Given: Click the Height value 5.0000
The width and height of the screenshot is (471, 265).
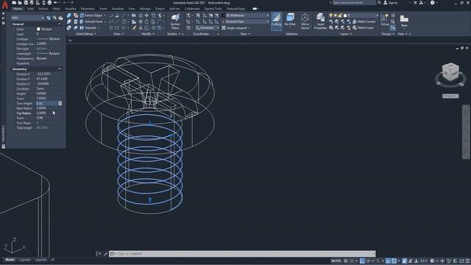Looking at the screenshot, I should (41, 93).
